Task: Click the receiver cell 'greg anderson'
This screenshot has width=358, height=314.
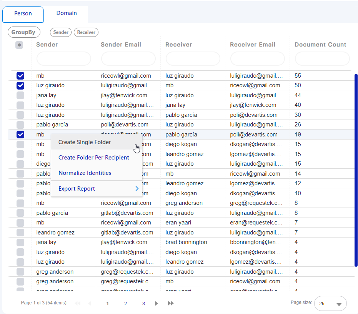Action: point(184,203)
